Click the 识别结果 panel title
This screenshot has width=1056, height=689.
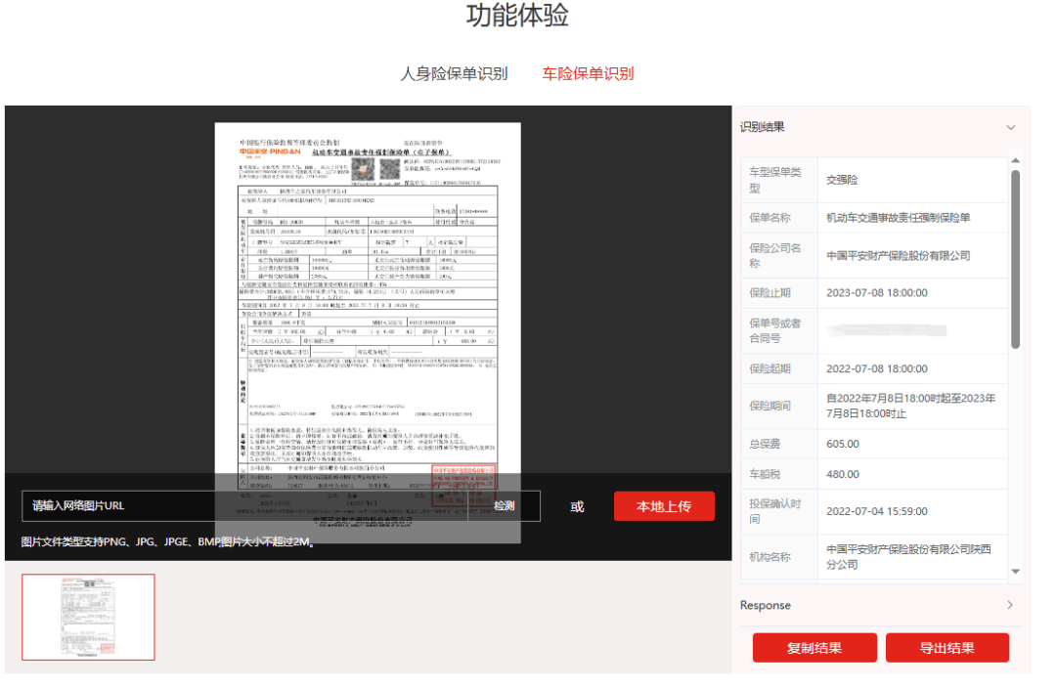763,127
